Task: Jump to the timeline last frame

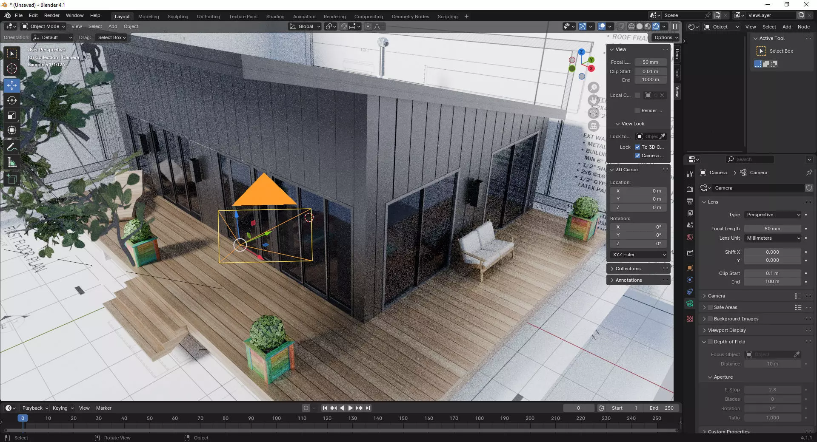Action: 368,408
